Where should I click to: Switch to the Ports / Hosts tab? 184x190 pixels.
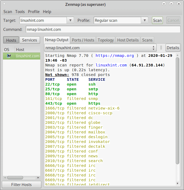83,40
